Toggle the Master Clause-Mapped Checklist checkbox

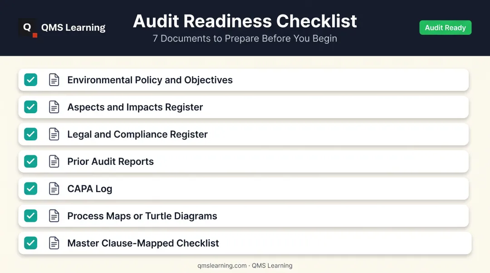31,243
